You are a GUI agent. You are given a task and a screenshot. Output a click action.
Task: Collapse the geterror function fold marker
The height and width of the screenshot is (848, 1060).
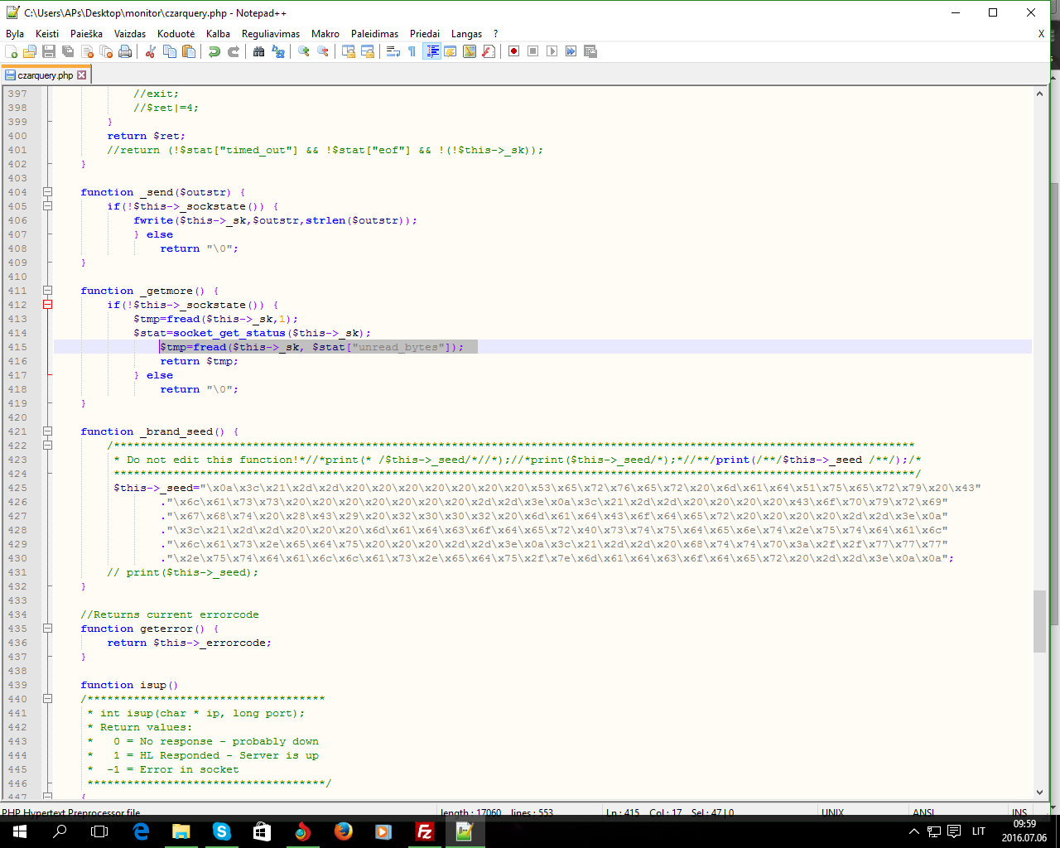pyautogui.click(x=48, y=629)
